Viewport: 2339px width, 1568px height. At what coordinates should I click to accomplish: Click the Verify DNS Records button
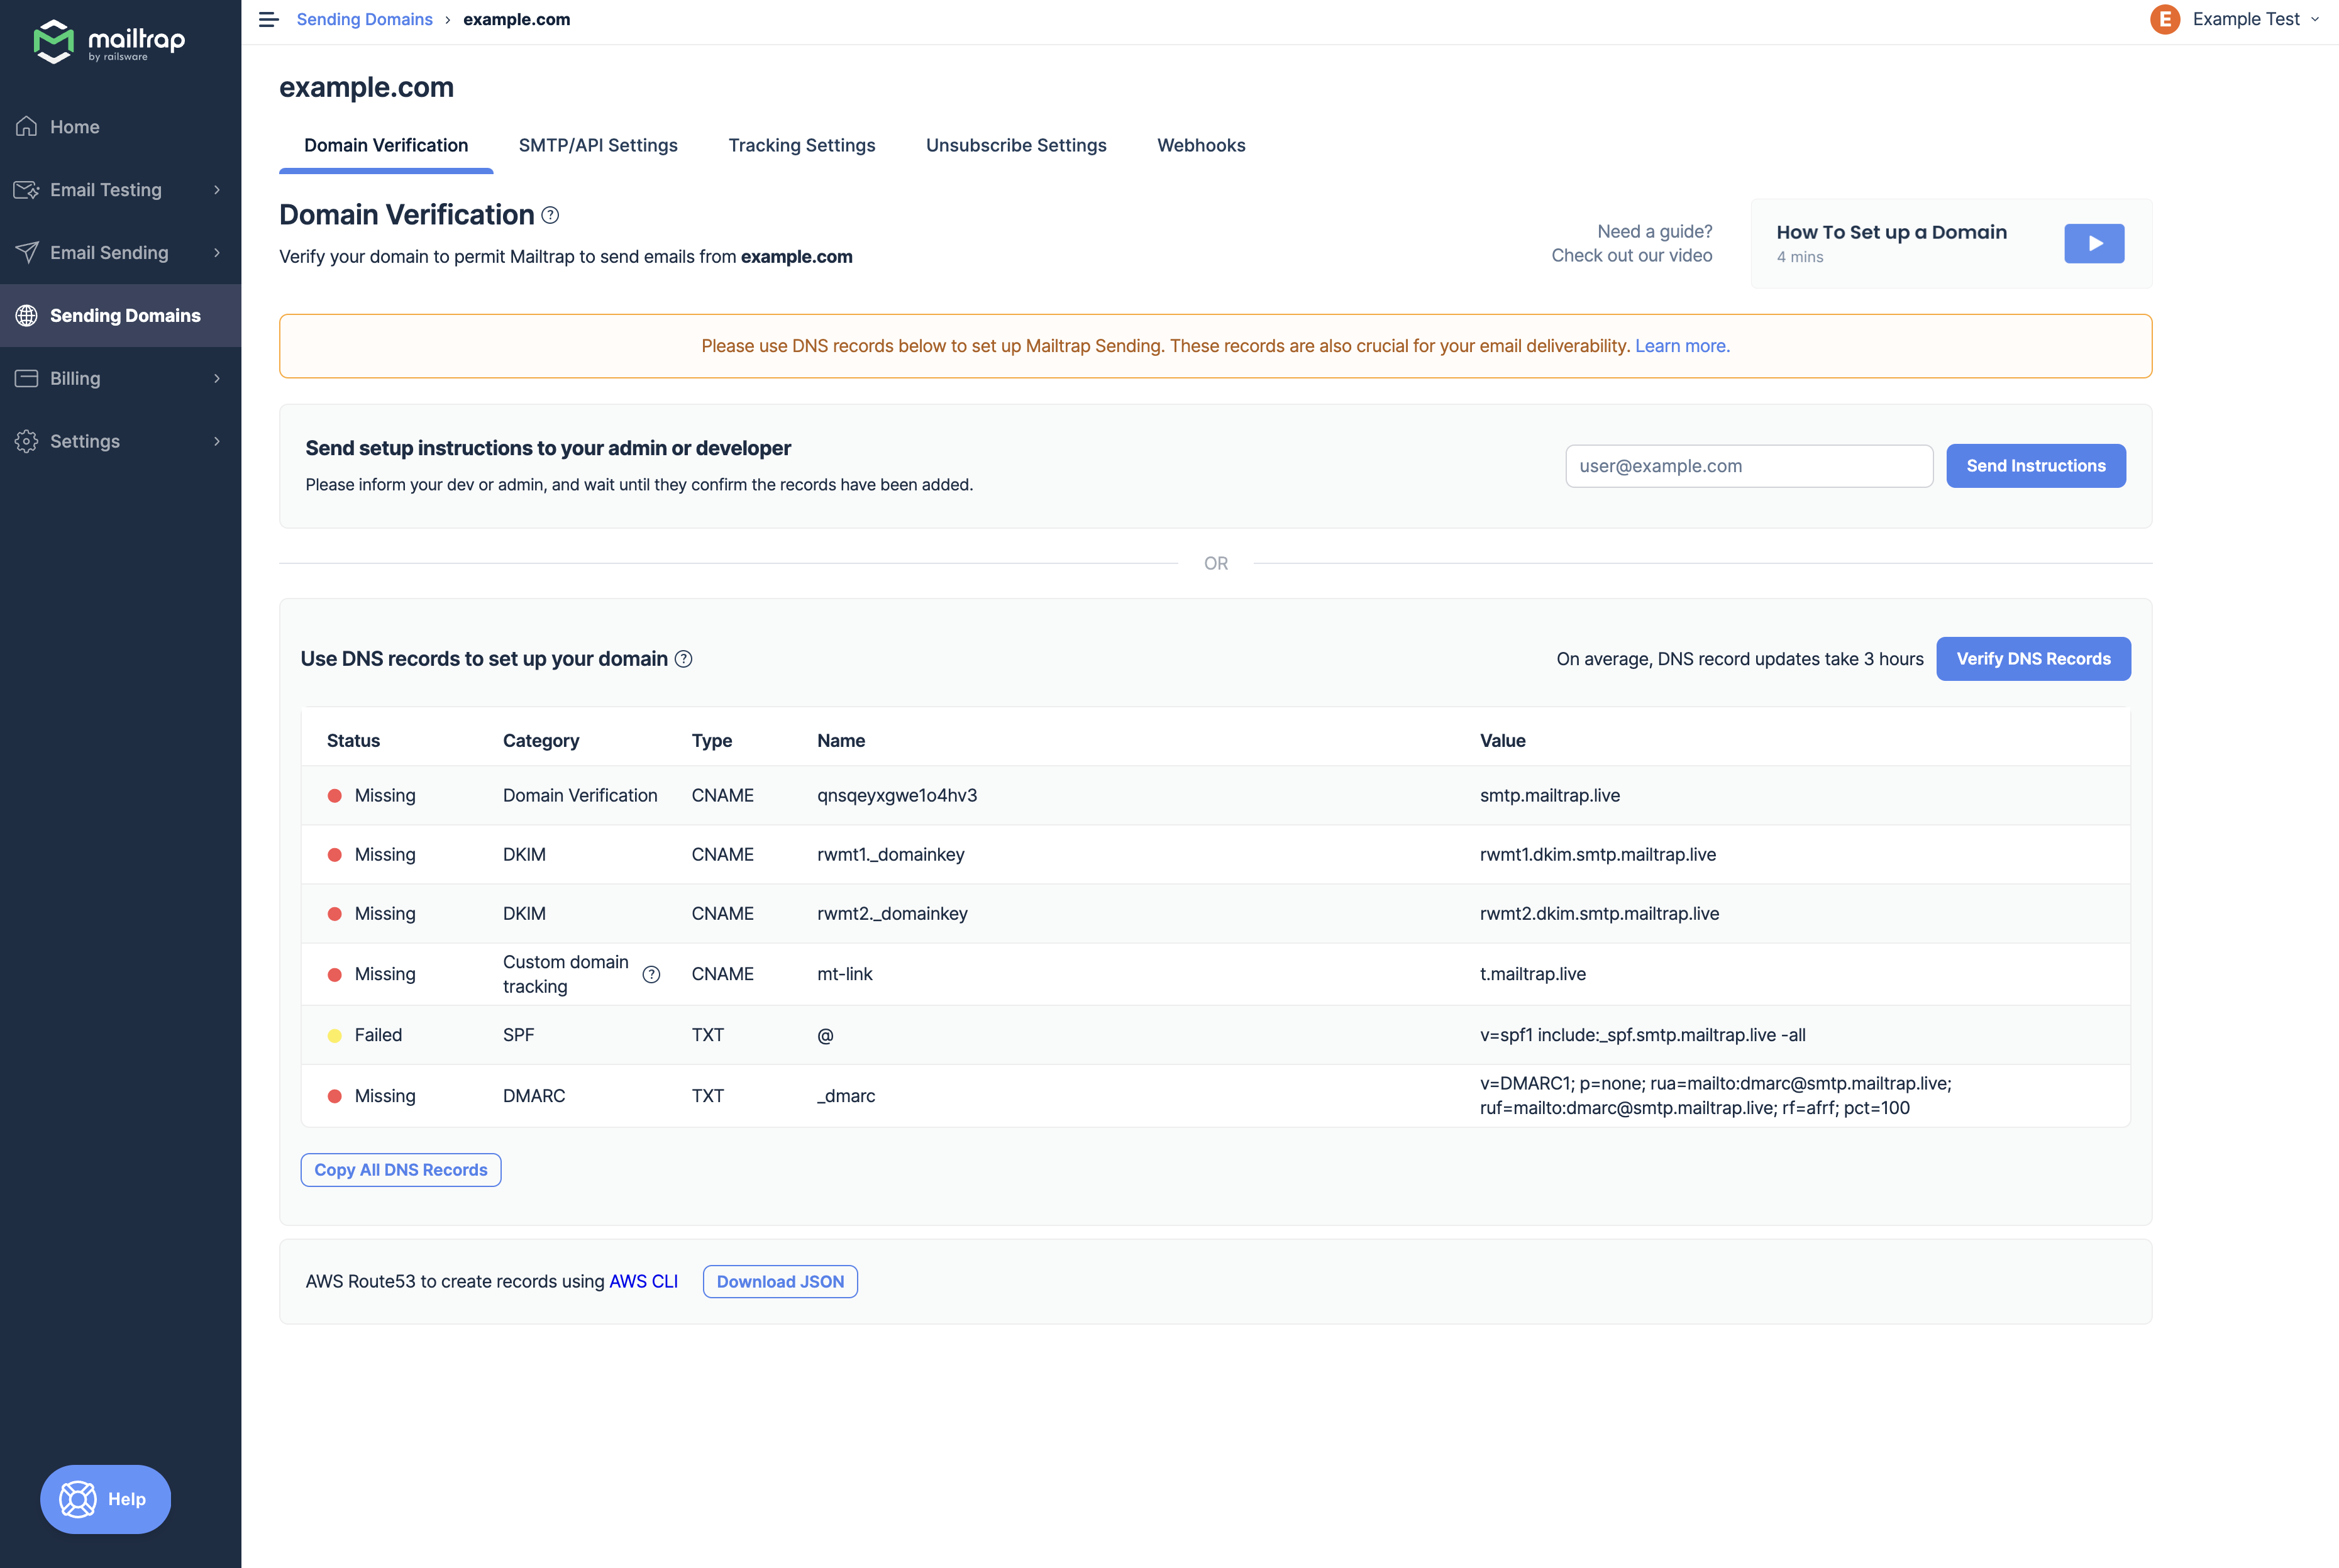(x=2033, y=658)
